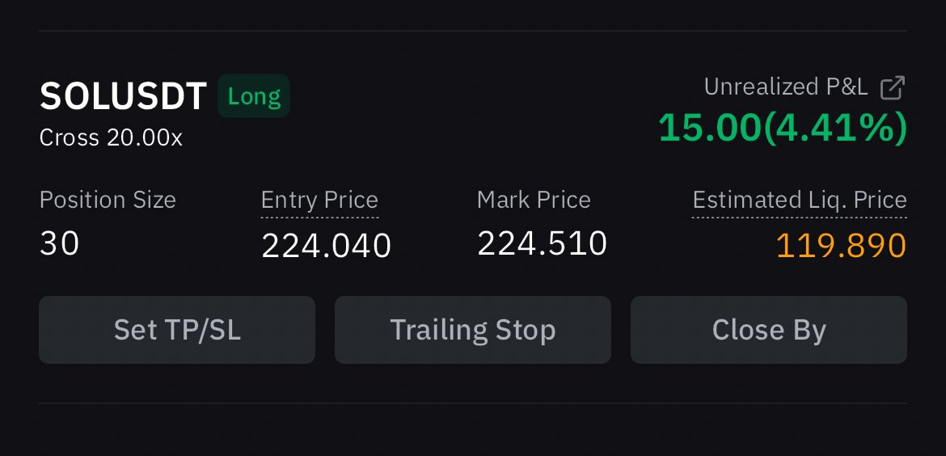Open the SOLUSDT contract title
The image size is (946, 456).
[123, 96]
